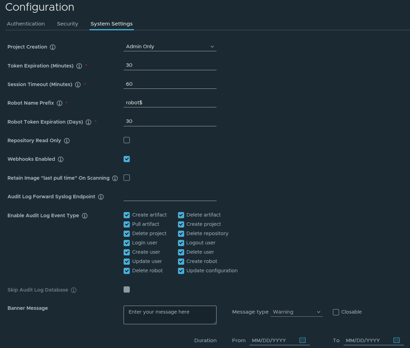Focus the Robot Token Expiration field
Viewport: 410px width, 348px height.
(170, 121)
